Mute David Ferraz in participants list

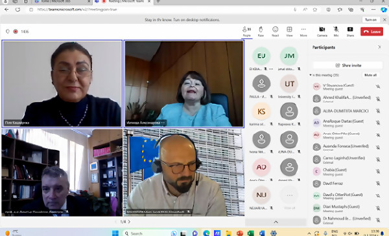(x=378, y=184)
